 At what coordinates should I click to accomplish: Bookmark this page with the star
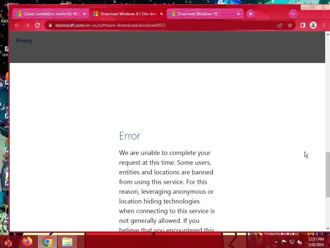click(x=290, y=25)
